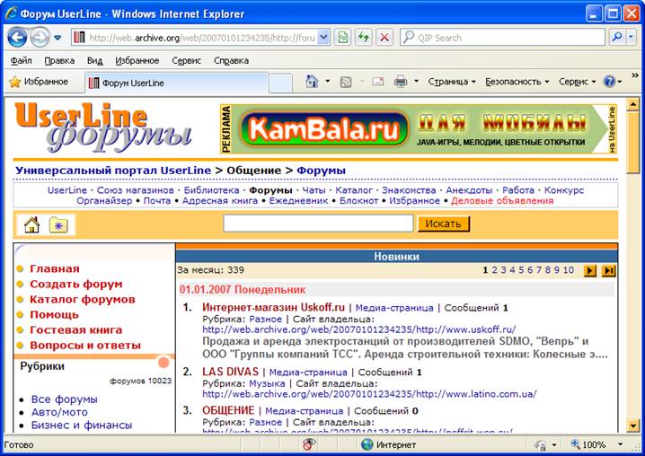Open the Гостевая книга sidebar link
Screen dimensions: 645x456
click(x=76, y=330)
